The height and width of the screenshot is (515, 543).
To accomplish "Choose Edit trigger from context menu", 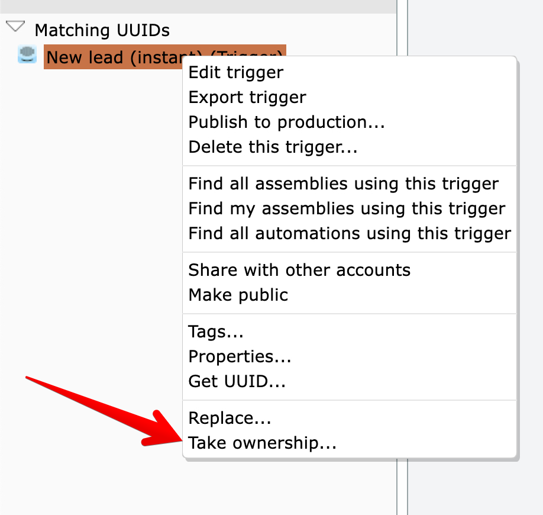I will coord(235,73).
